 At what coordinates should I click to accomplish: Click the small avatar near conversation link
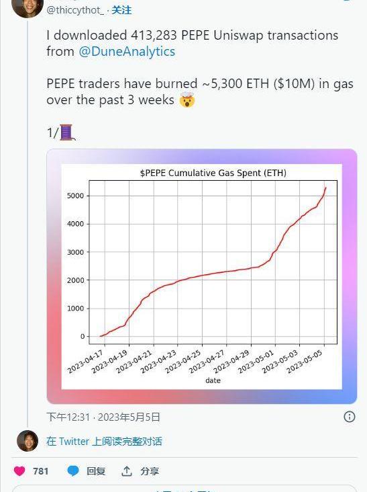tap(28, 441)
